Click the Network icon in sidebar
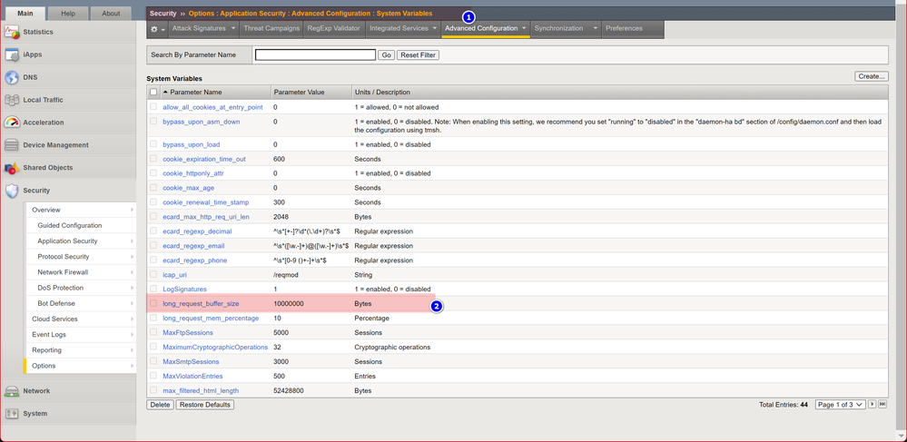907x442 pixels. [x=12, y=391]
